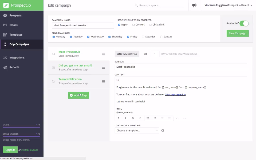
Task: Open the announcements megaphone icon
Action: pyautogui.click(x=194, y=5)
